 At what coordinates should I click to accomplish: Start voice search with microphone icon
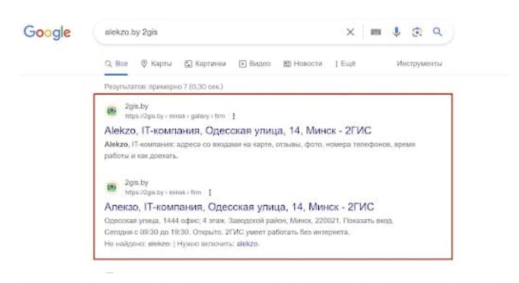pos(397,32)
